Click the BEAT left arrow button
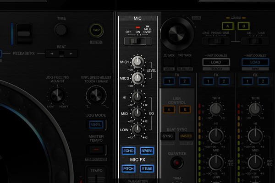Image resolution: width=275 pixels, height=183 pixels. 52,54
